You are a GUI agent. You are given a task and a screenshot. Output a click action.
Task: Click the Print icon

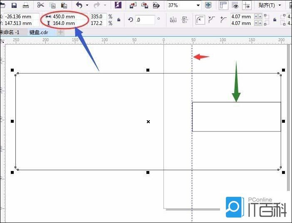pos(26,5)
